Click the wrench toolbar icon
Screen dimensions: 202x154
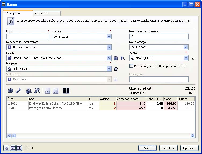tap(19, 91)
